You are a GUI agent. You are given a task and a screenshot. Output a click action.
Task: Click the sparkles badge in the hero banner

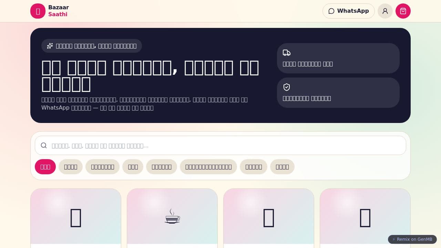[92, 46]
